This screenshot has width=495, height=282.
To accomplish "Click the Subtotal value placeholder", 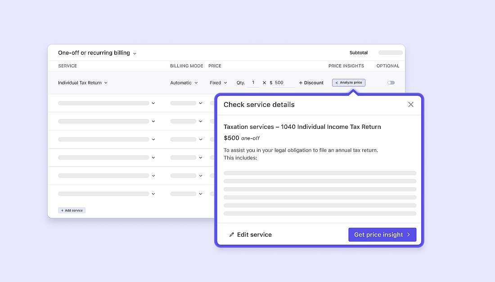I will click(390, 53).
